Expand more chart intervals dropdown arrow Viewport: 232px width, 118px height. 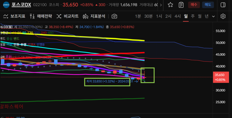pyautogui.click(x=213, y=16)
